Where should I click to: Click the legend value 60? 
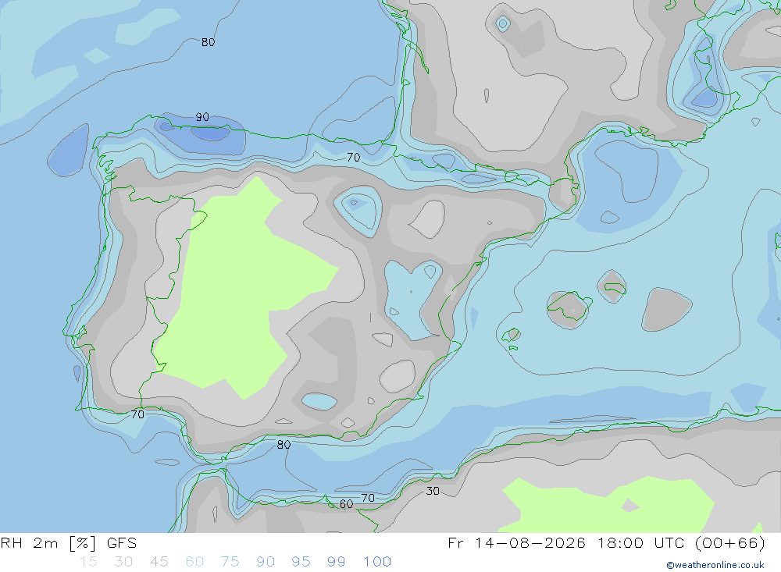[x=194, y=562]
